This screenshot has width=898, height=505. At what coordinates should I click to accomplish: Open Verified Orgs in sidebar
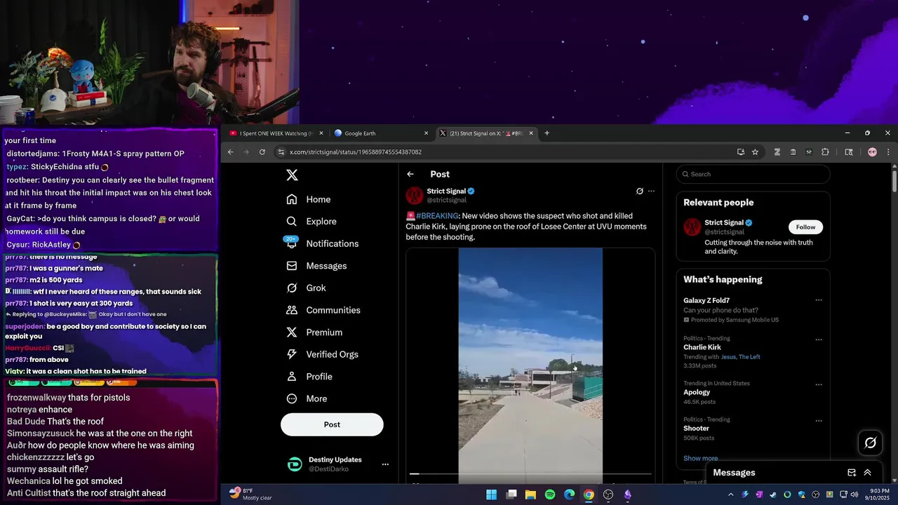coord(323,354)
